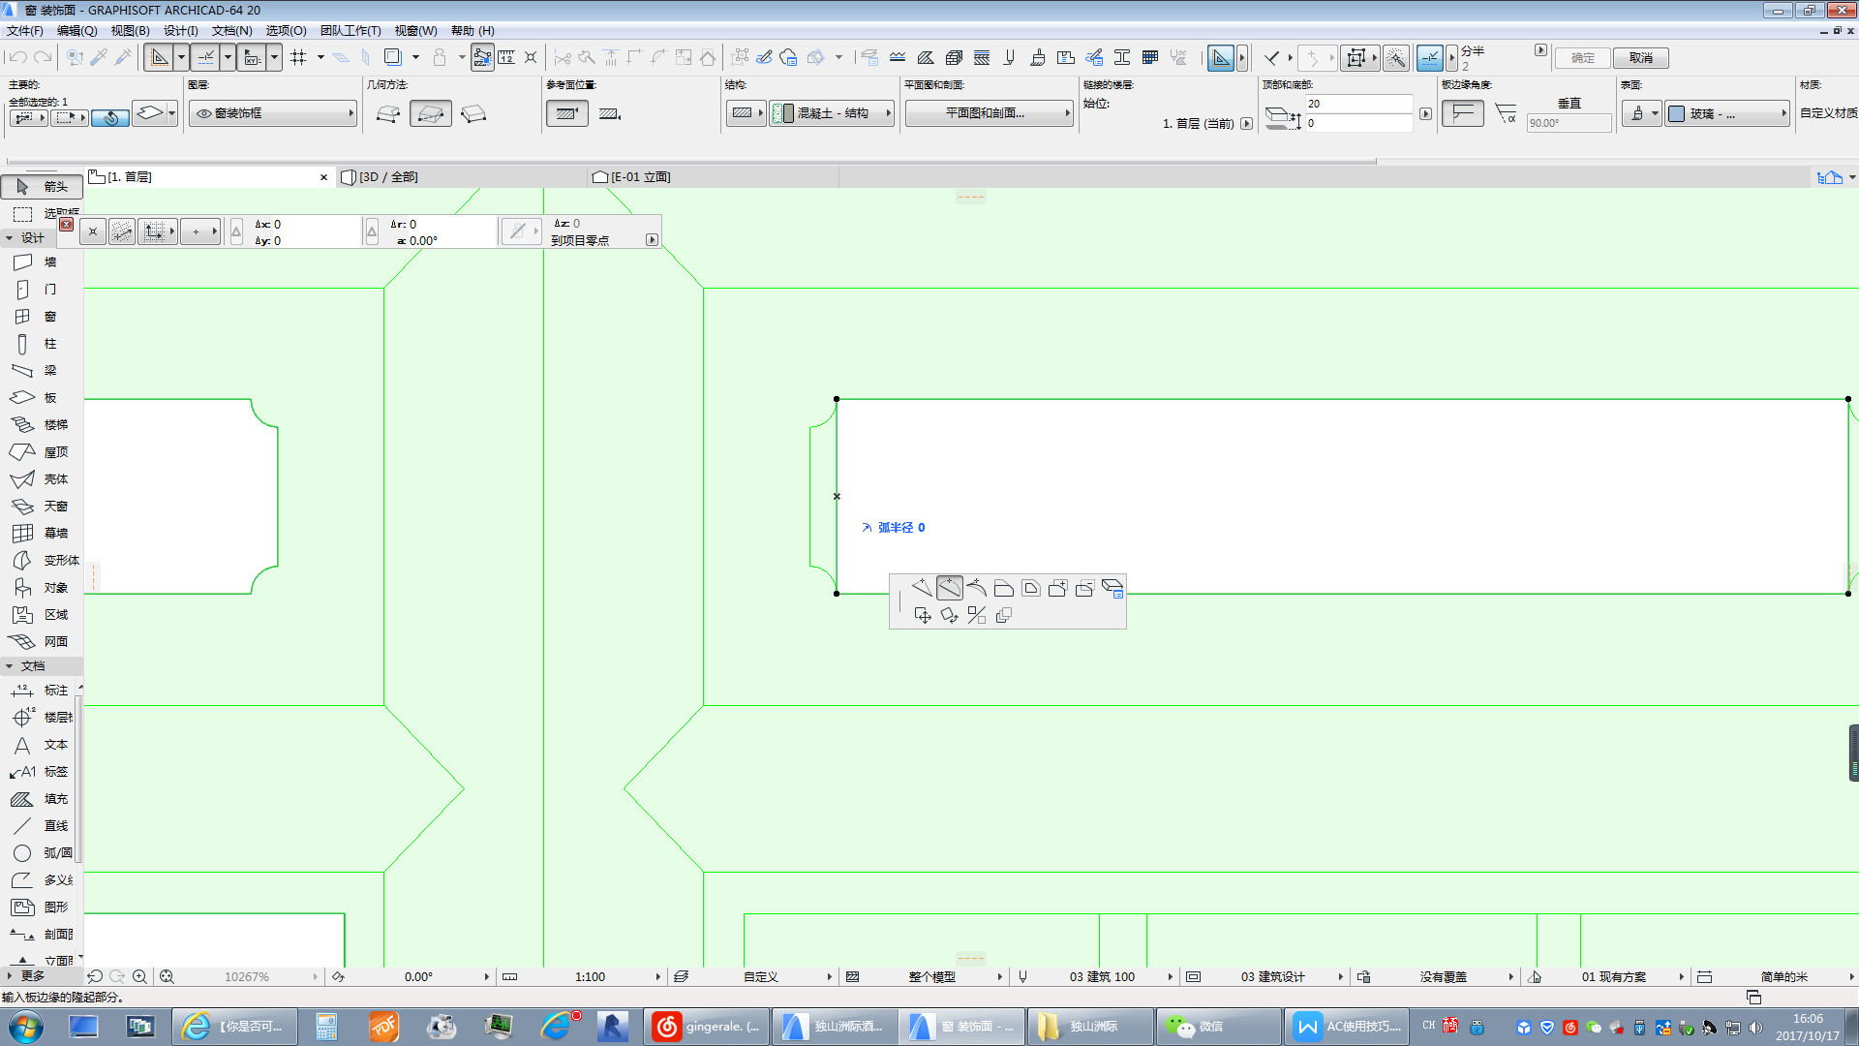Open the 混凝土 - 结构 building material dropdown
Image resolution: width=1859 pixels, height=1046 pixels.
coord(832,113)
